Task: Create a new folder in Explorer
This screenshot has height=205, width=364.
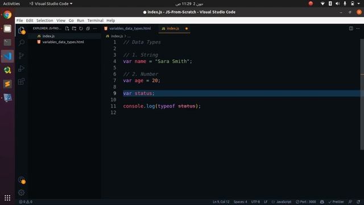Action: [x=74, y=28]
